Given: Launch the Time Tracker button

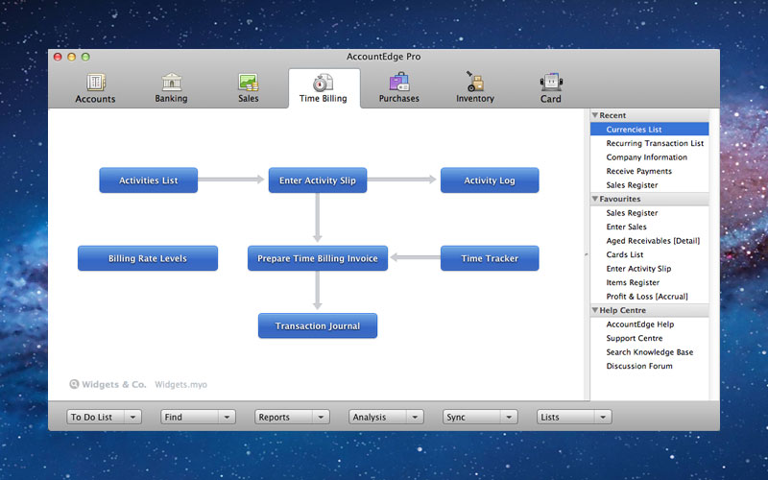Looking at the screenshot, I should coord(490,258).
